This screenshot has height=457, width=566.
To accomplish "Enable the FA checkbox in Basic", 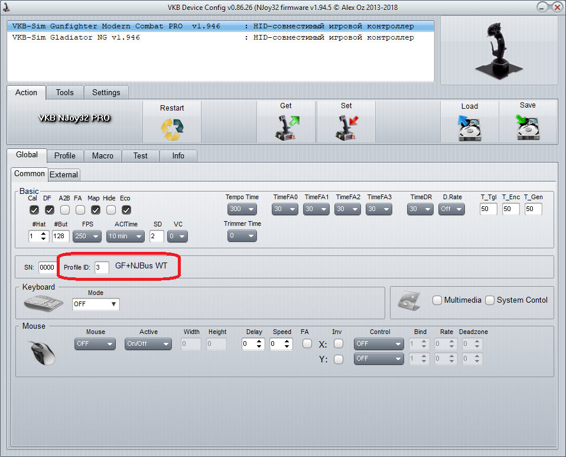I will coord(80,209).
